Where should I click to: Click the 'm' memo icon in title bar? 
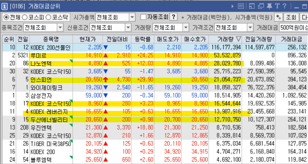coord(241,6)
